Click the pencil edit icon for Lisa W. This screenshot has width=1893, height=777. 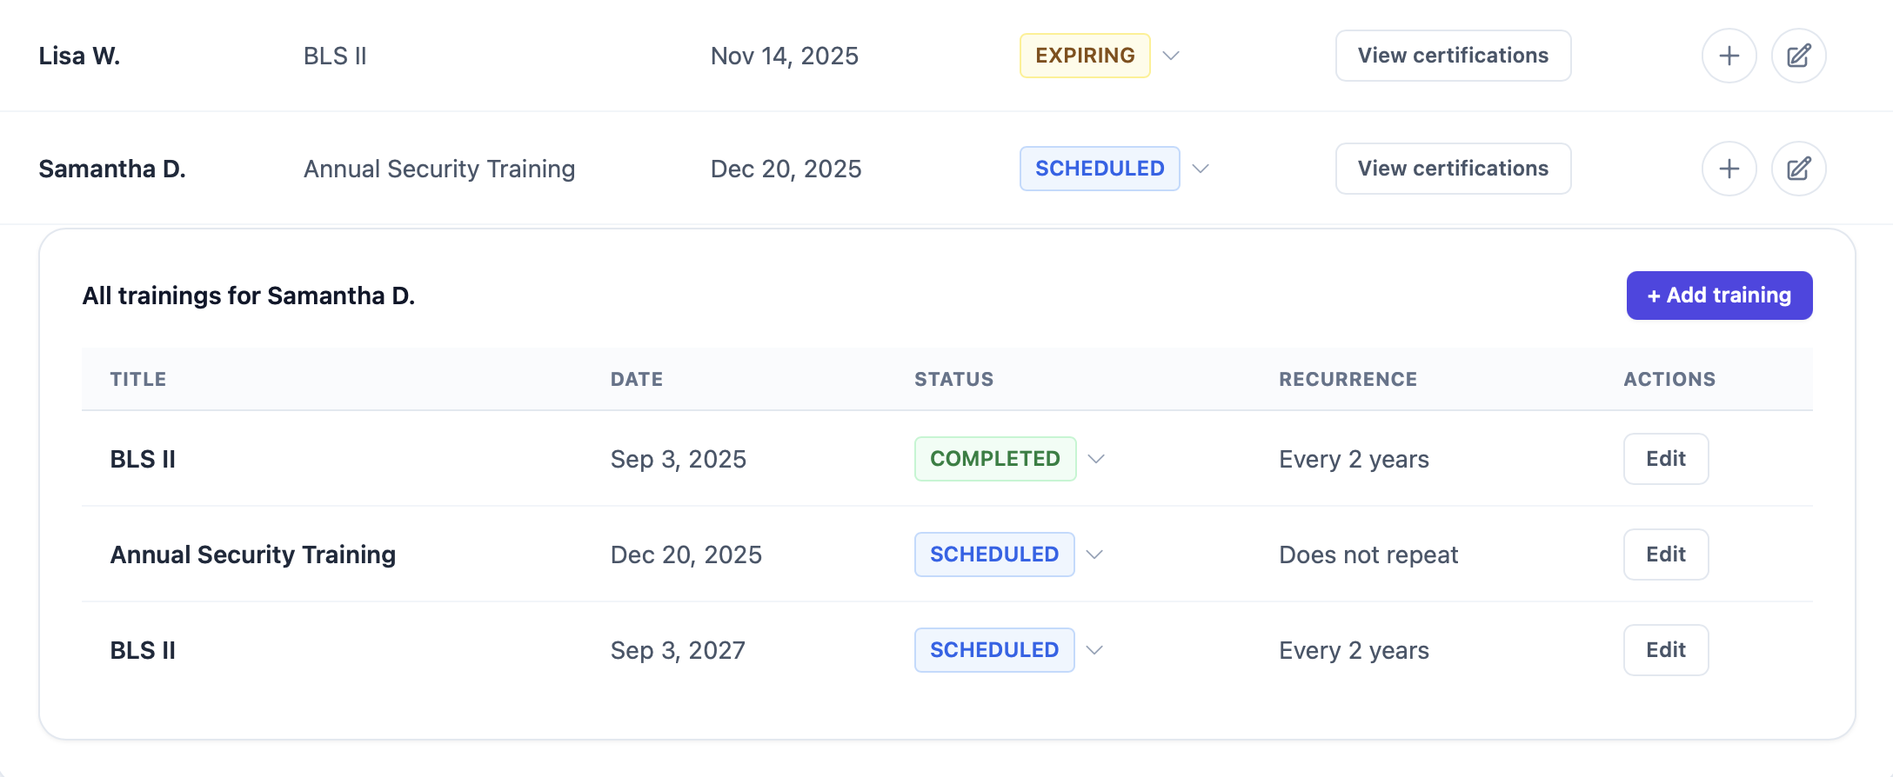click(1798, 56)
